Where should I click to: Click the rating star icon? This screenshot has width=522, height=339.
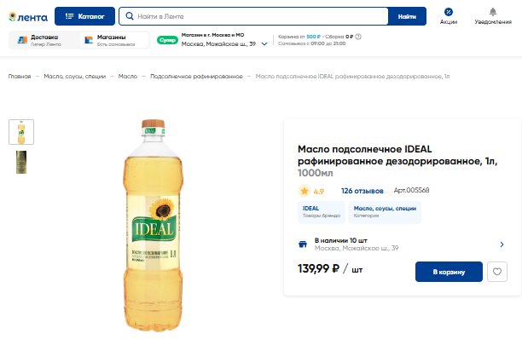click(304, 191)
